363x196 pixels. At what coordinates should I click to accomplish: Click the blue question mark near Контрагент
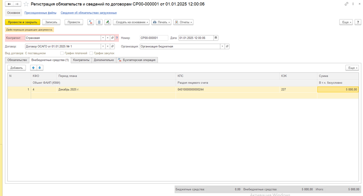tap(117, 38)
